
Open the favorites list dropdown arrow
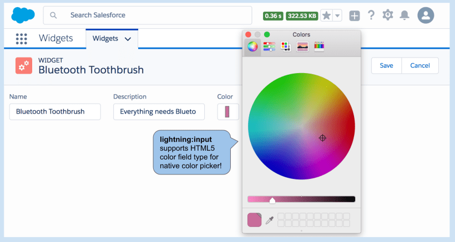337,16
